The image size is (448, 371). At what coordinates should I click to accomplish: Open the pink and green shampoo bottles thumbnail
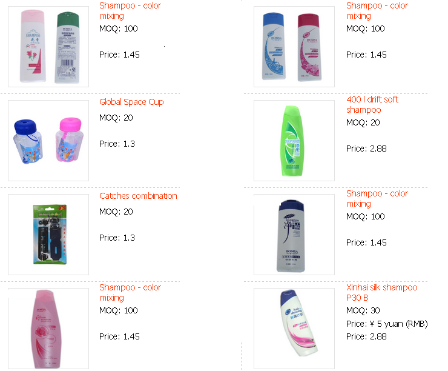pyautogui.click(x=48, y=47)
